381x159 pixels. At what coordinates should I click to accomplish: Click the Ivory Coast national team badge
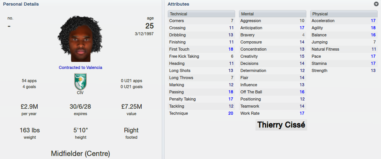pyautogui.click(x=80, y=82)
